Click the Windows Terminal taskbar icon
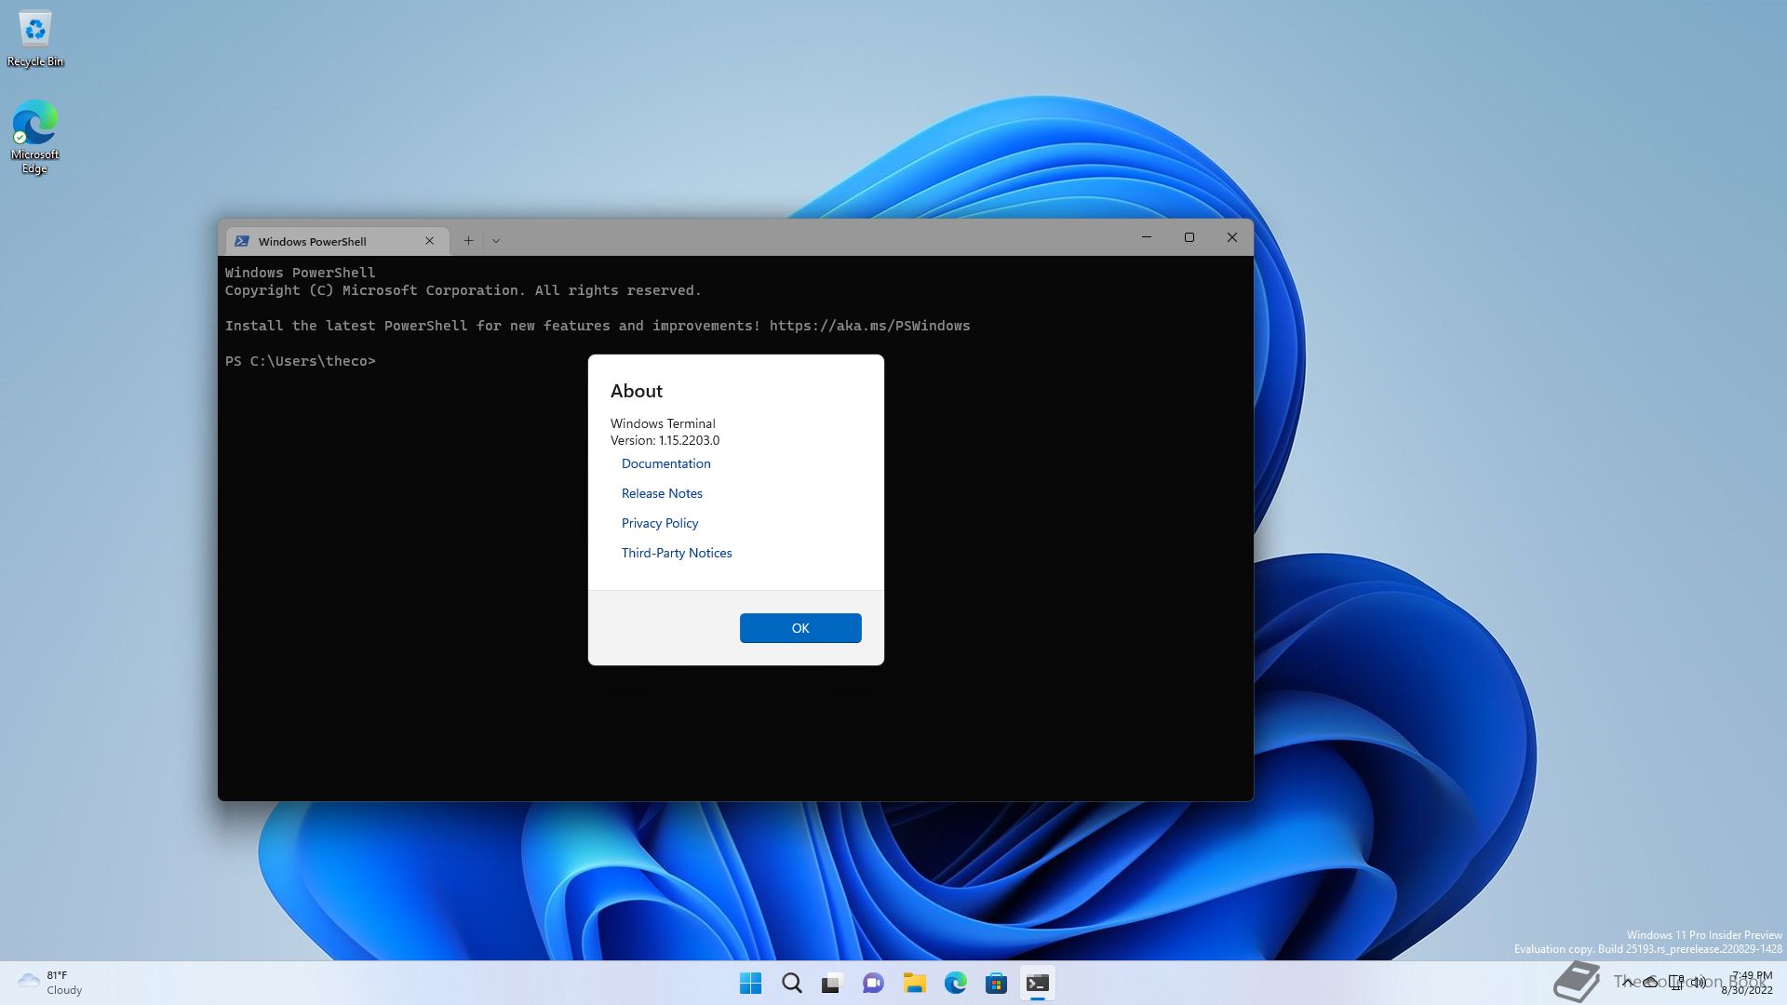 tap(1037, 983)
